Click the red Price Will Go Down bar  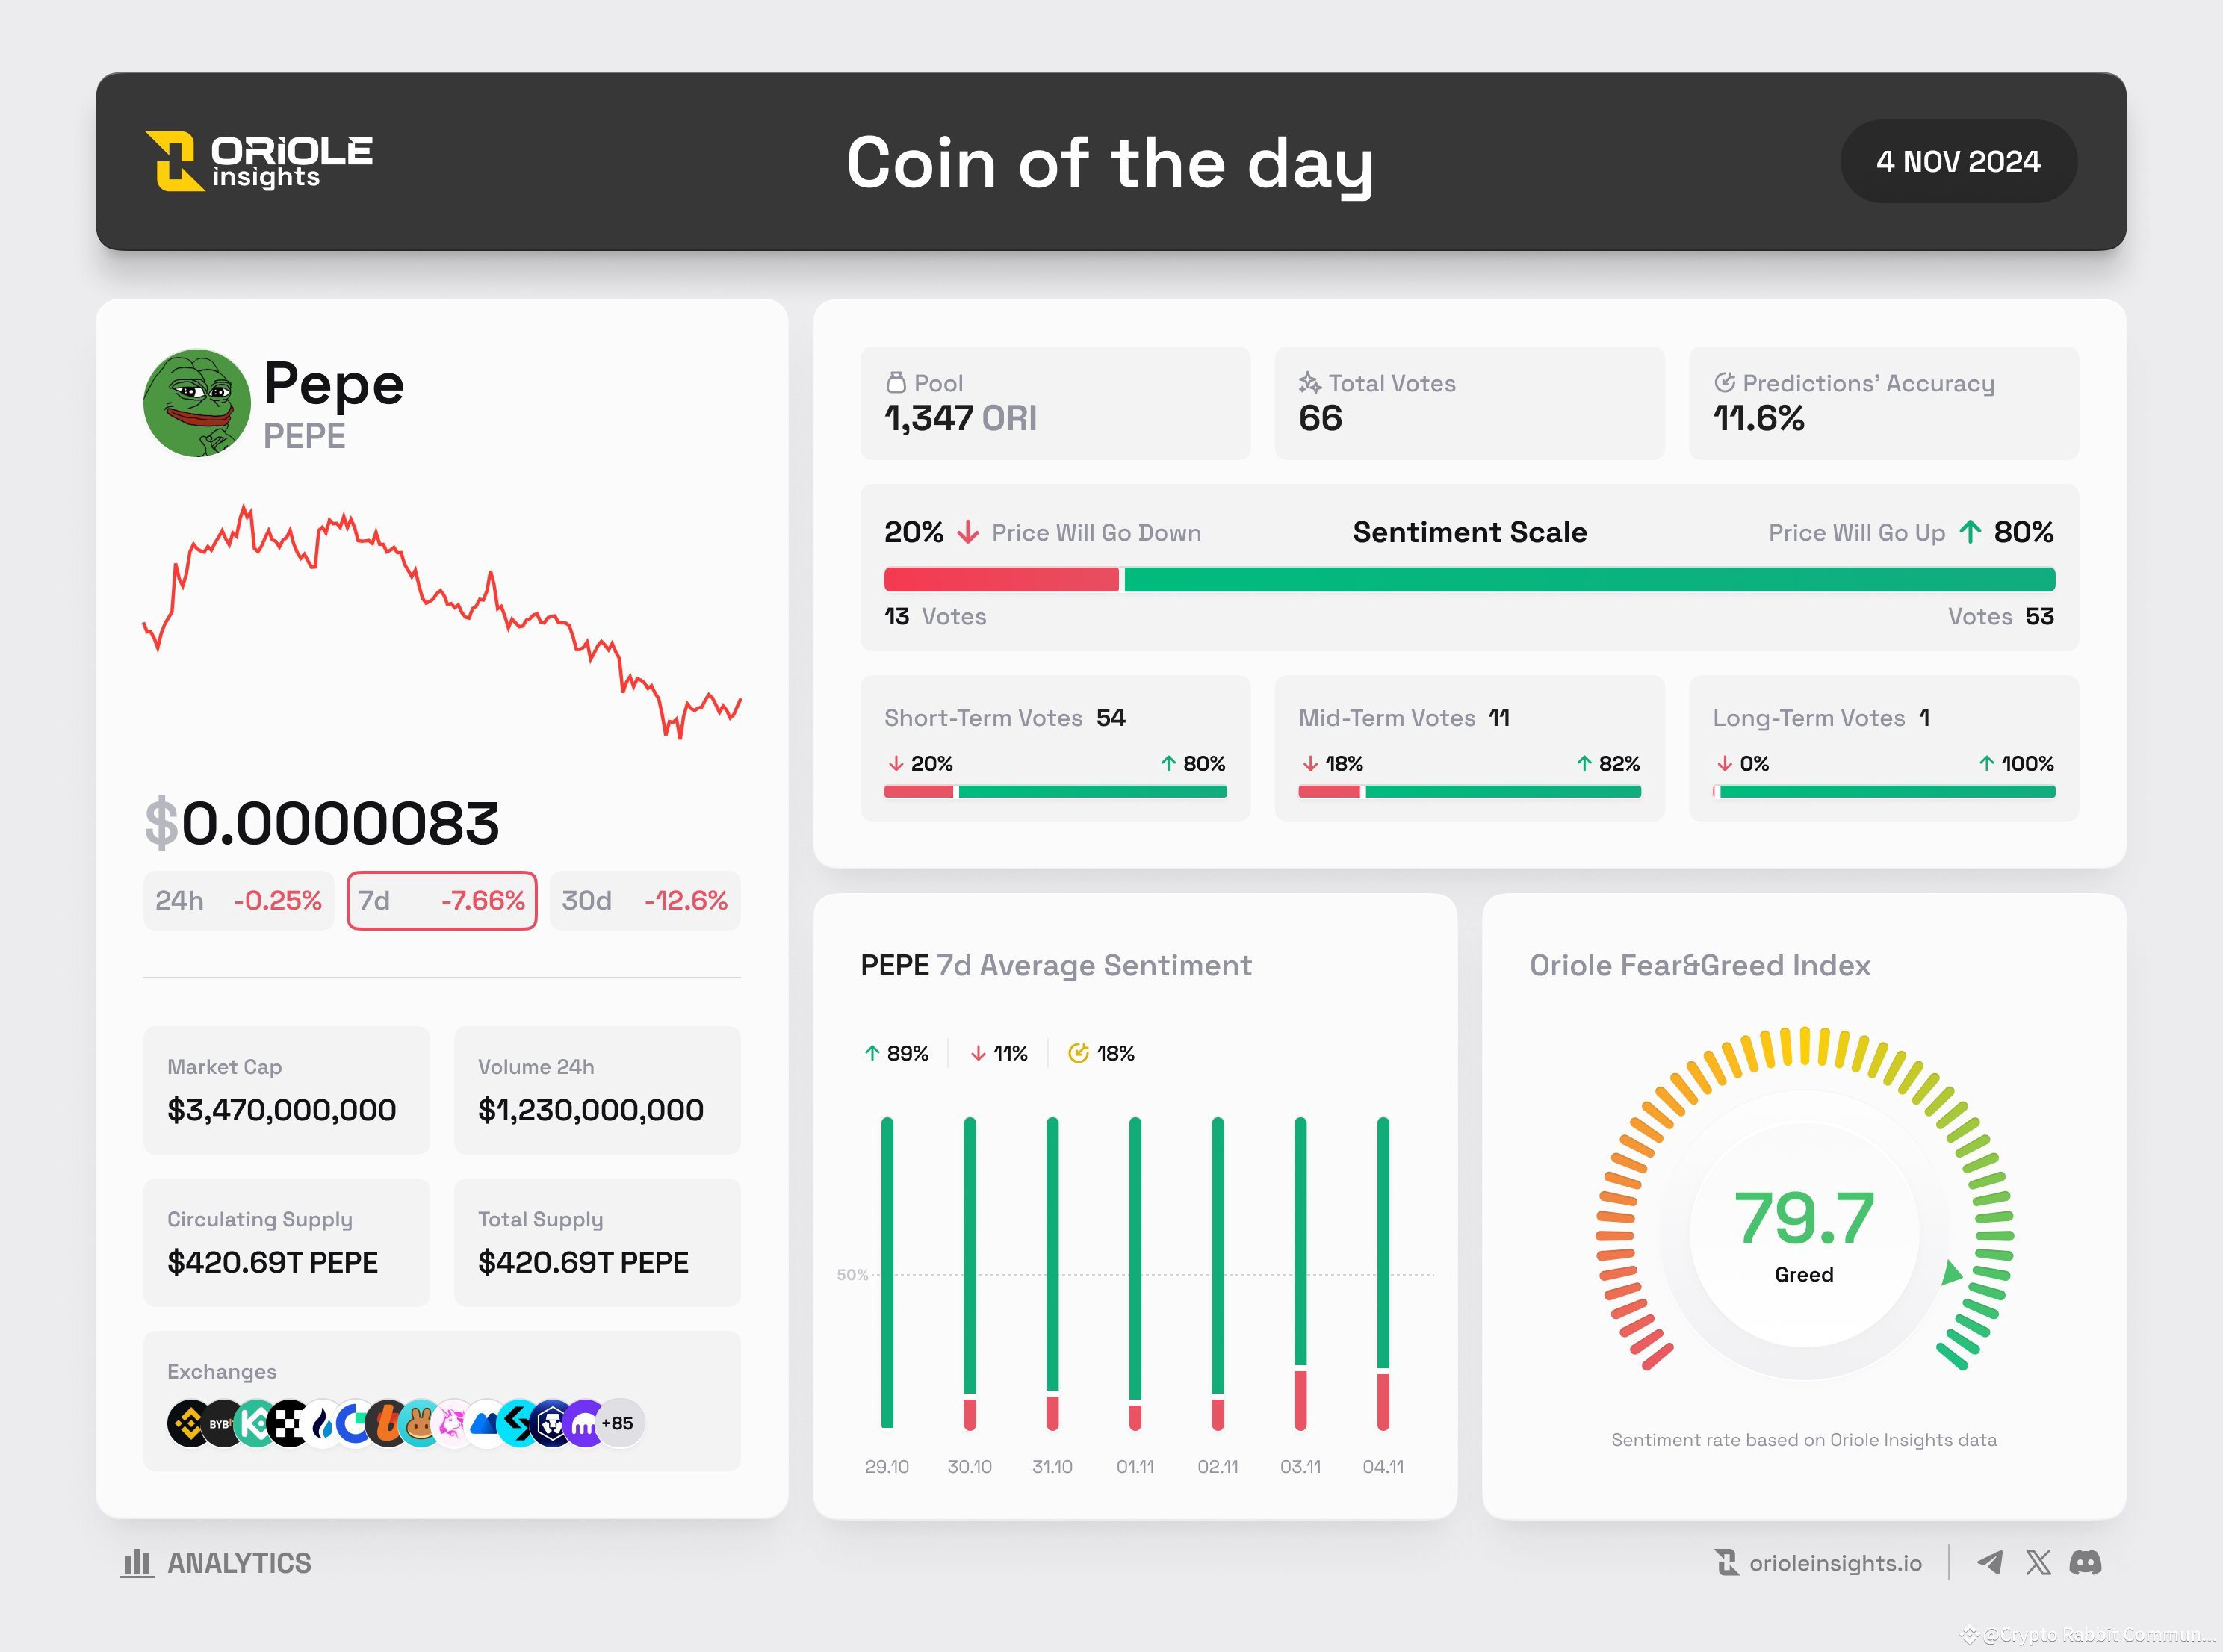(1000, 579)
